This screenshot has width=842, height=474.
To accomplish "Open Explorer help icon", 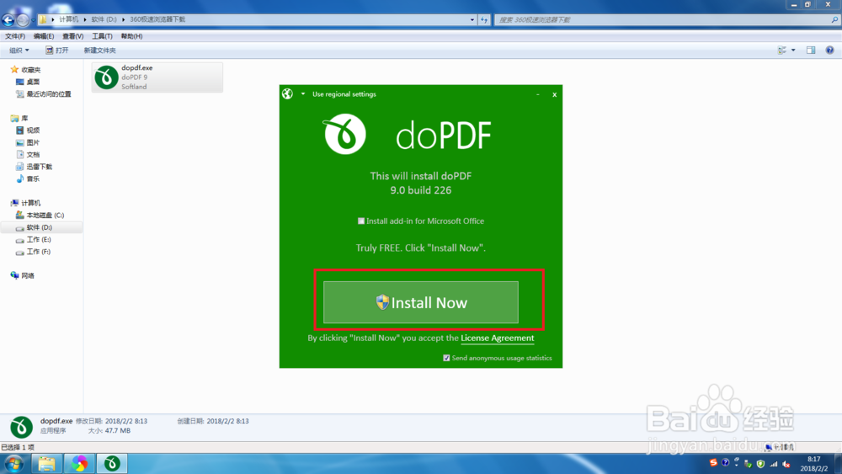I will (x=829, y=51).
